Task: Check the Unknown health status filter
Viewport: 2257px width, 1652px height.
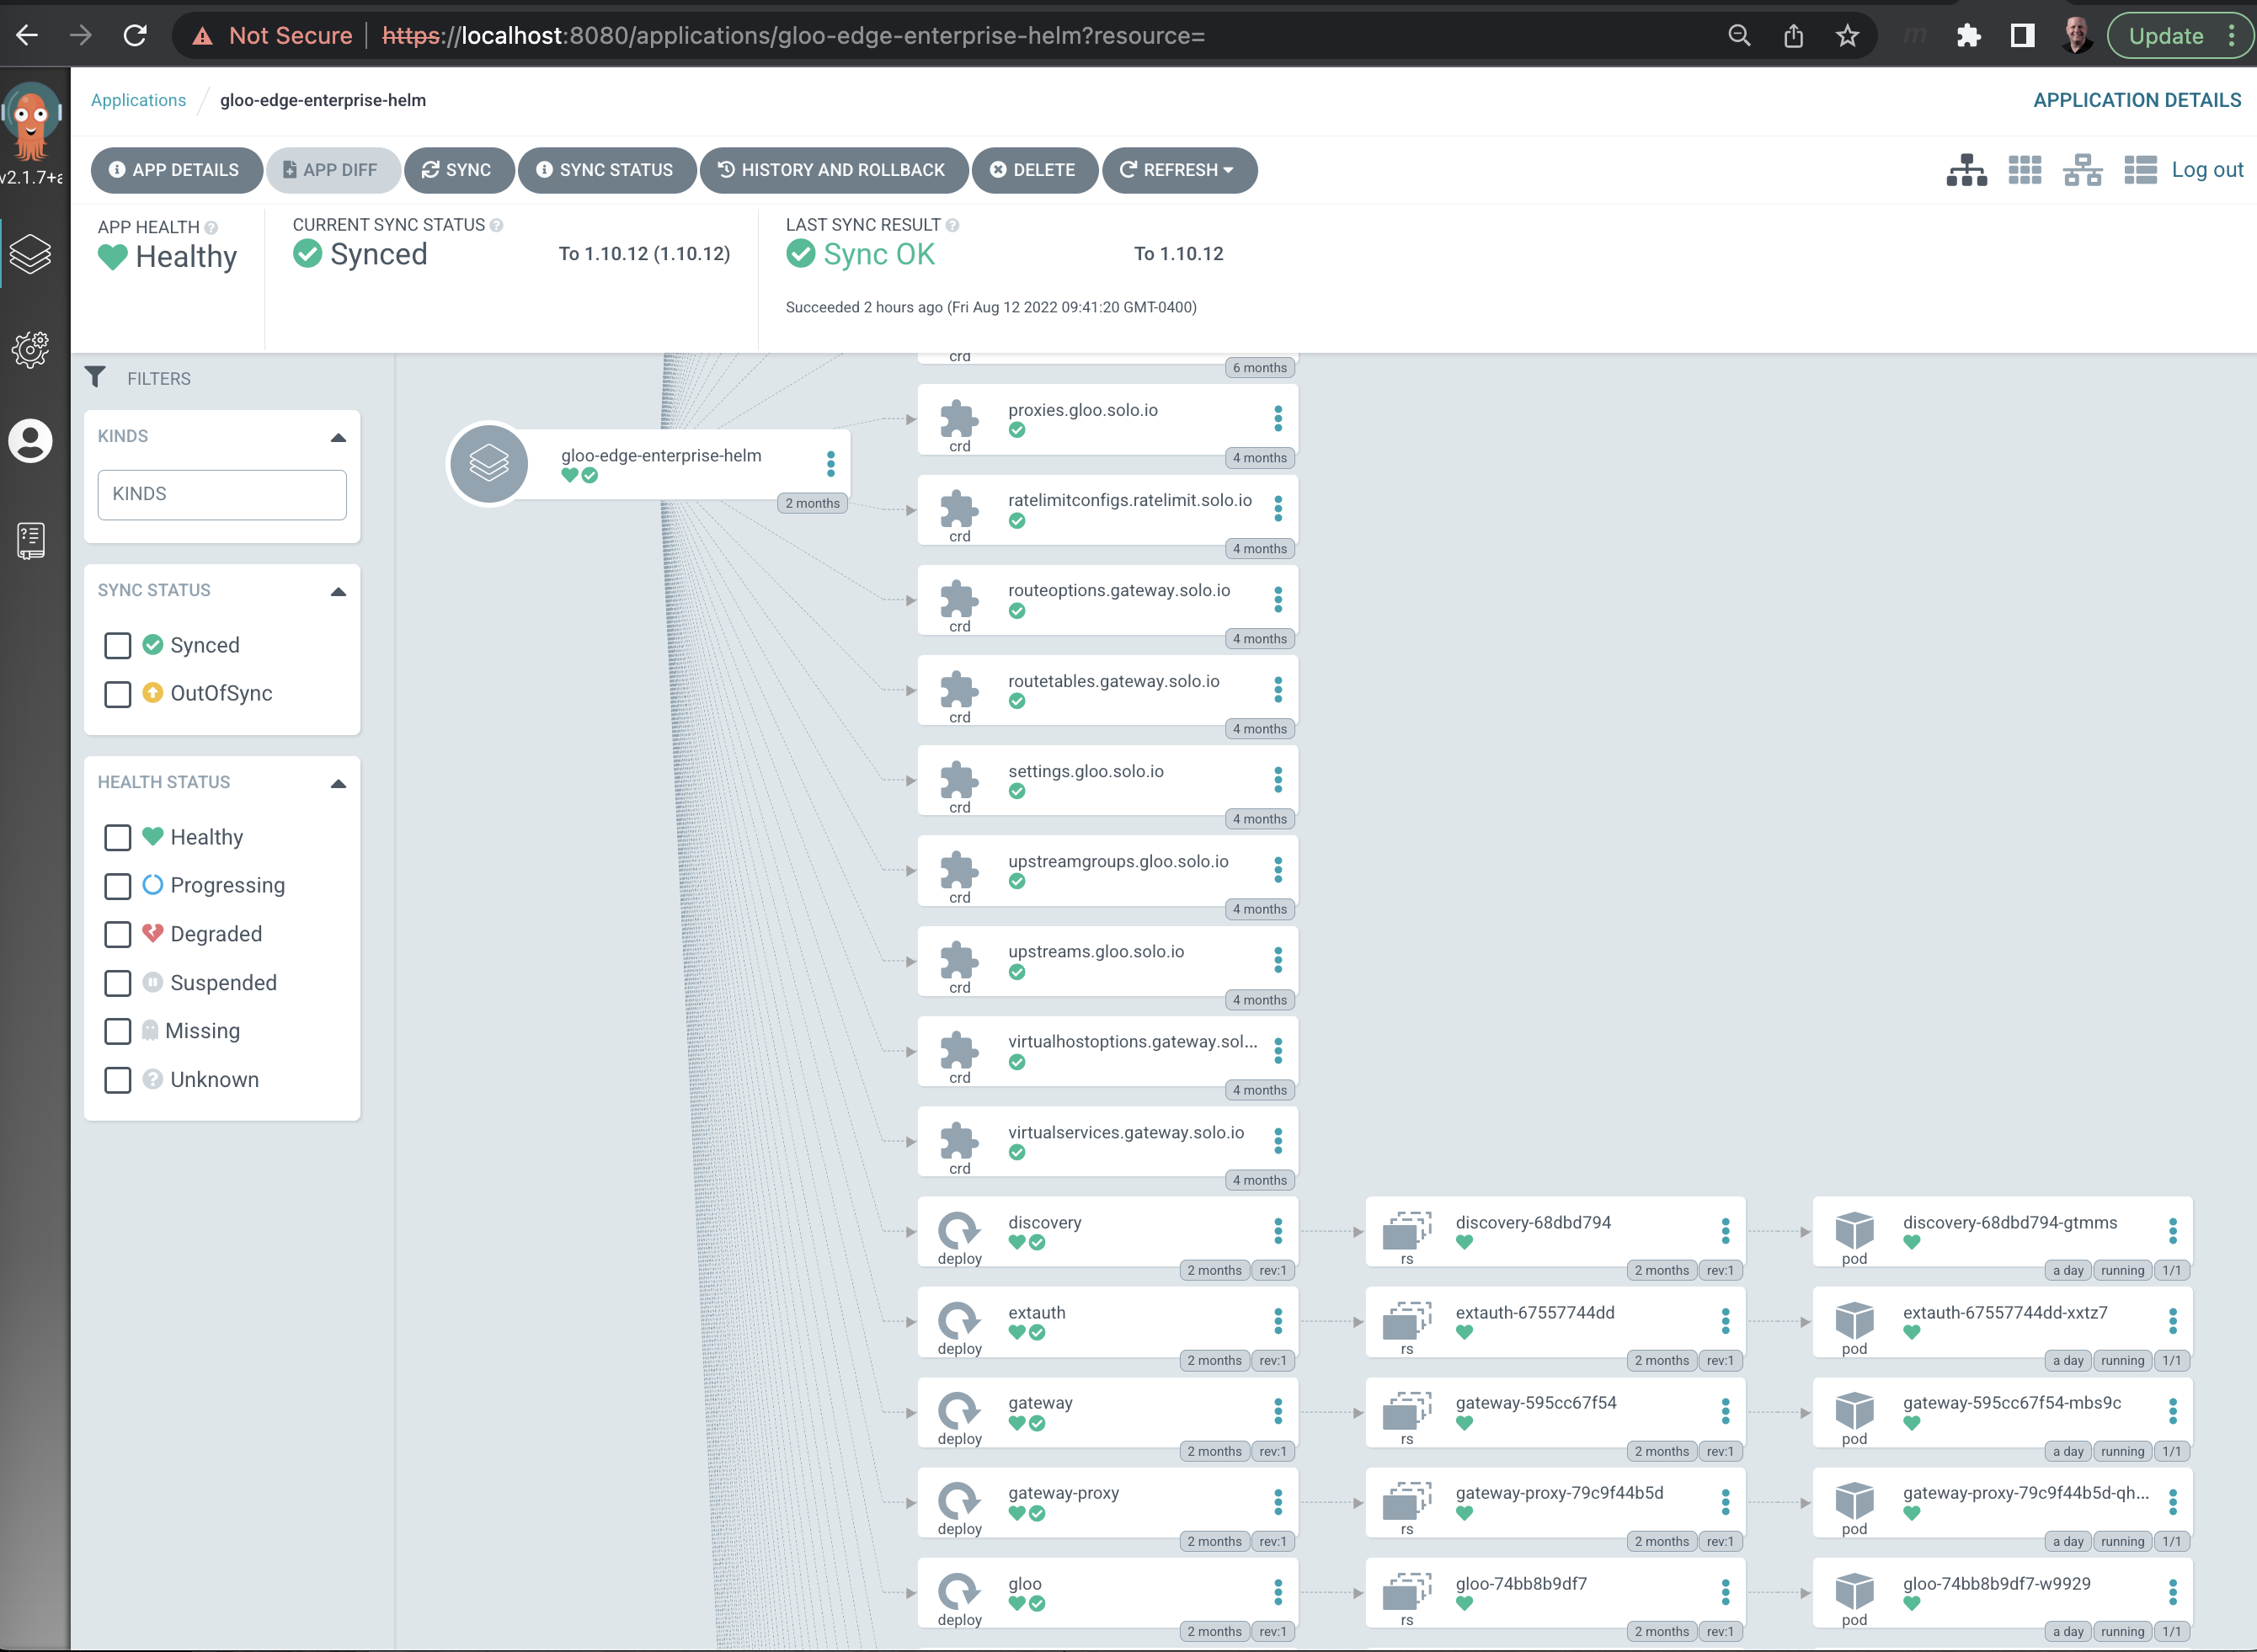Action: (118, 1080)
